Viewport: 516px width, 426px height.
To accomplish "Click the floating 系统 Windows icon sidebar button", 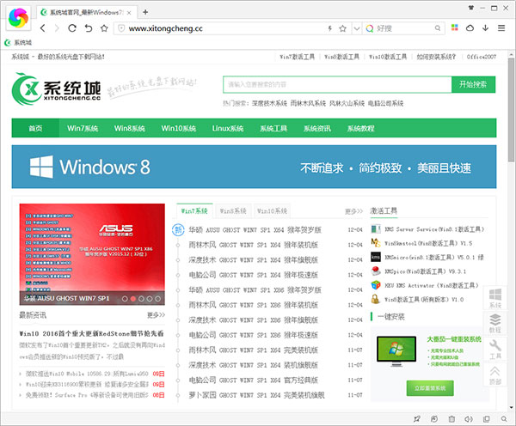I will coord(495,299).
